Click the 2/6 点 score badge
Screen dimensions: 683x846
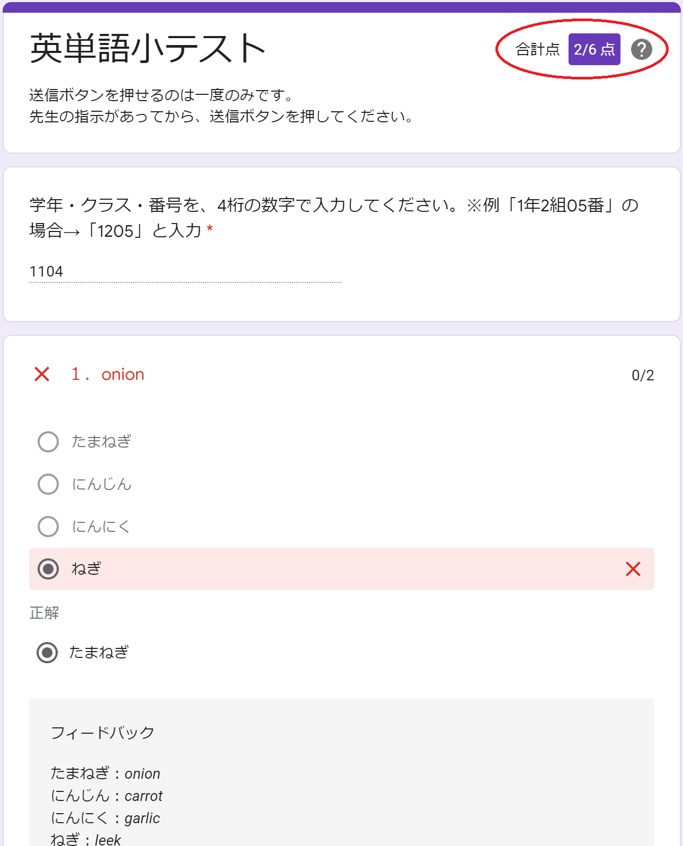(594, 49)
